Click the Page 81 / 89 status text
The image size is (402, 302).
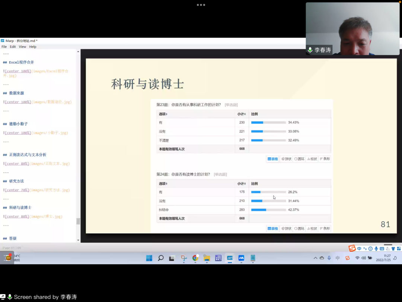pyautogui.click(x=12, y=248)
